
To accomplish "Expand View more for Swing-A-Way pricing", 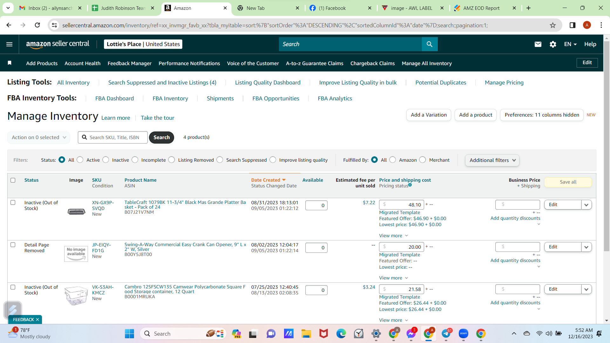I will tap(393, 278).
